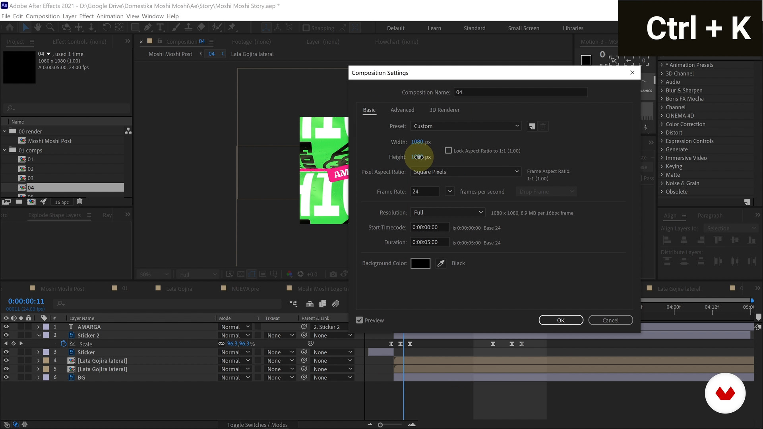Open composition mini-flowchart icon

click(293, 304)
